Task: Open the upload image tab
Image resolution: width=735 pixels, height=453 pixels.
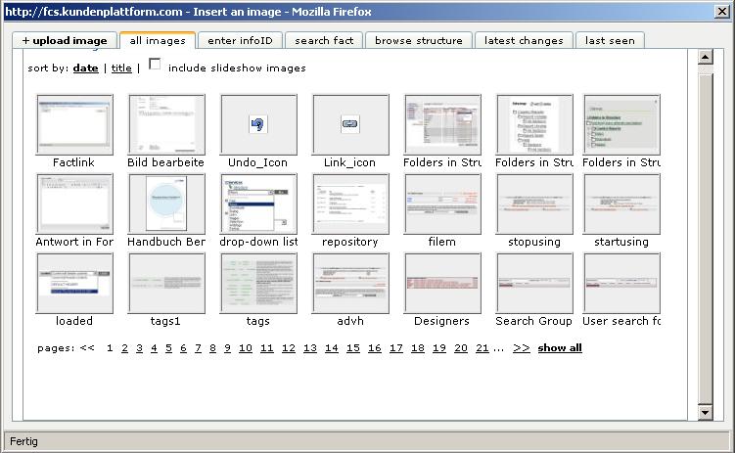Action: point(65,41)
